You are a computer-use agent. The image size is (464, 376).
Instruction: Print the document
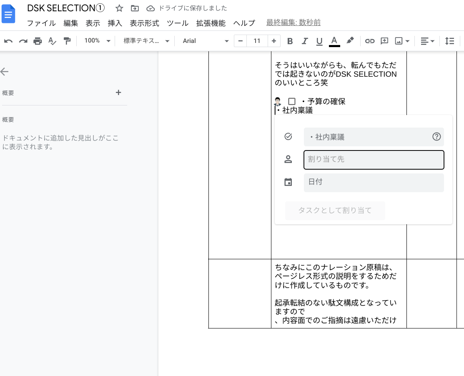coord(38,41)
